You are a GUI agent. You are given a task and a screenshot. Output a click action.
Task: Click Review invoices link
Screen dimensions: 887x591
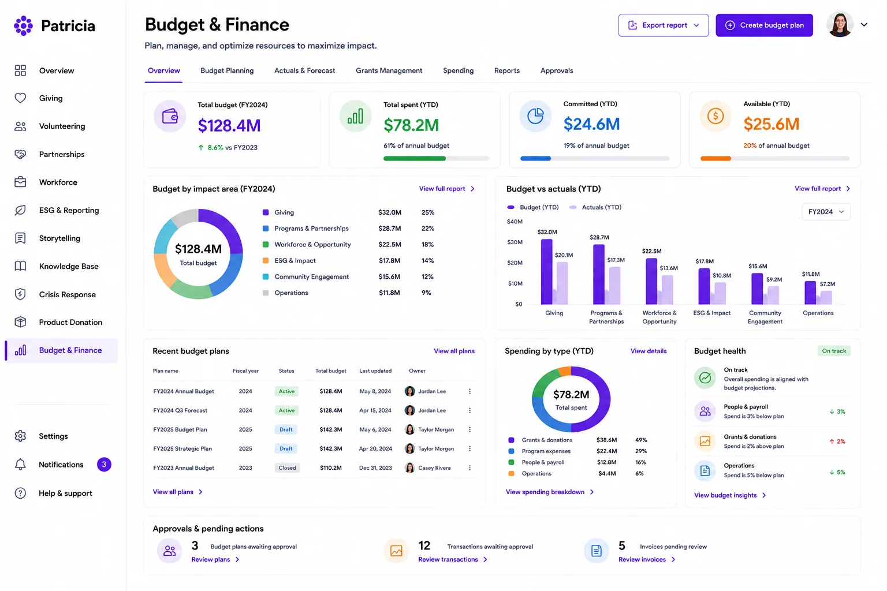[647, 559]
